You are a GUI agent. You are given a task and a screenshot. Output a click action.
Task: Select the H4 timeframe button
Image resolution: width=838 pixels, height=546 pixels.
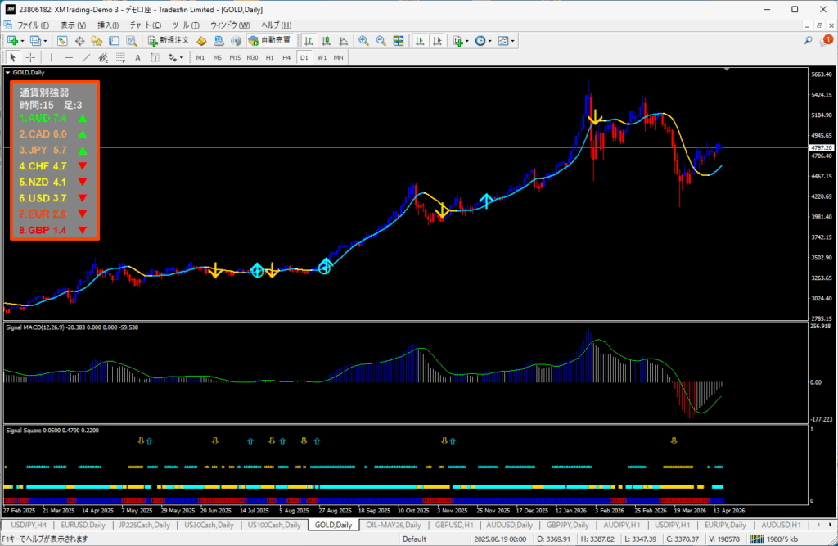click(286, 57)
